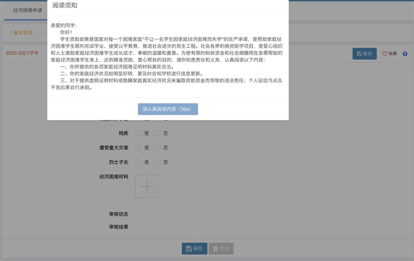Screen dimensions: 414x261
Task: Go to step 1 基本信息
Action: coord(21,32)
